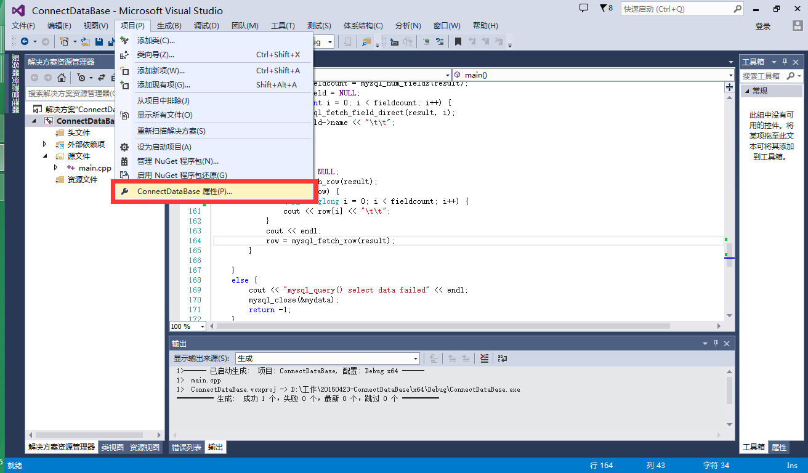
Task: Click the account avatar icon
Action: click(x=797, y=26)
